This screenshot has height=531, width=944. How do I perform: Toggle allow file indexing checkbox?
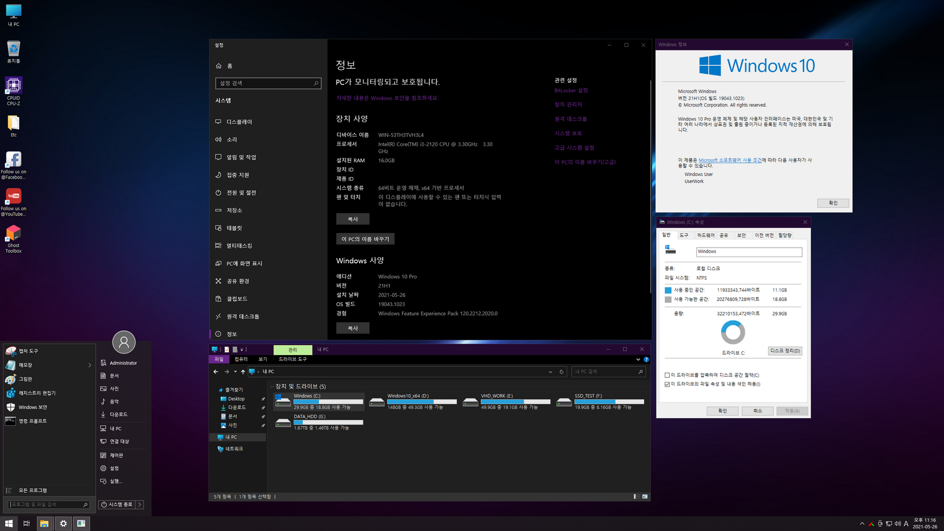[667, 384]
